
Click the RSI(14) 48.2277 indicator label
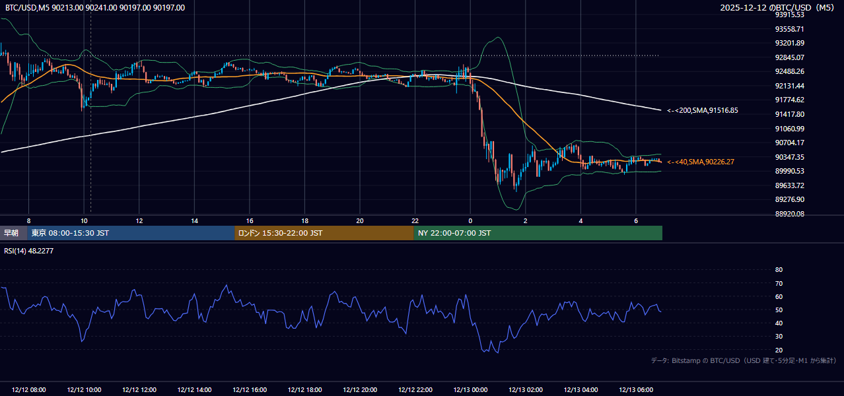point(28,251)
